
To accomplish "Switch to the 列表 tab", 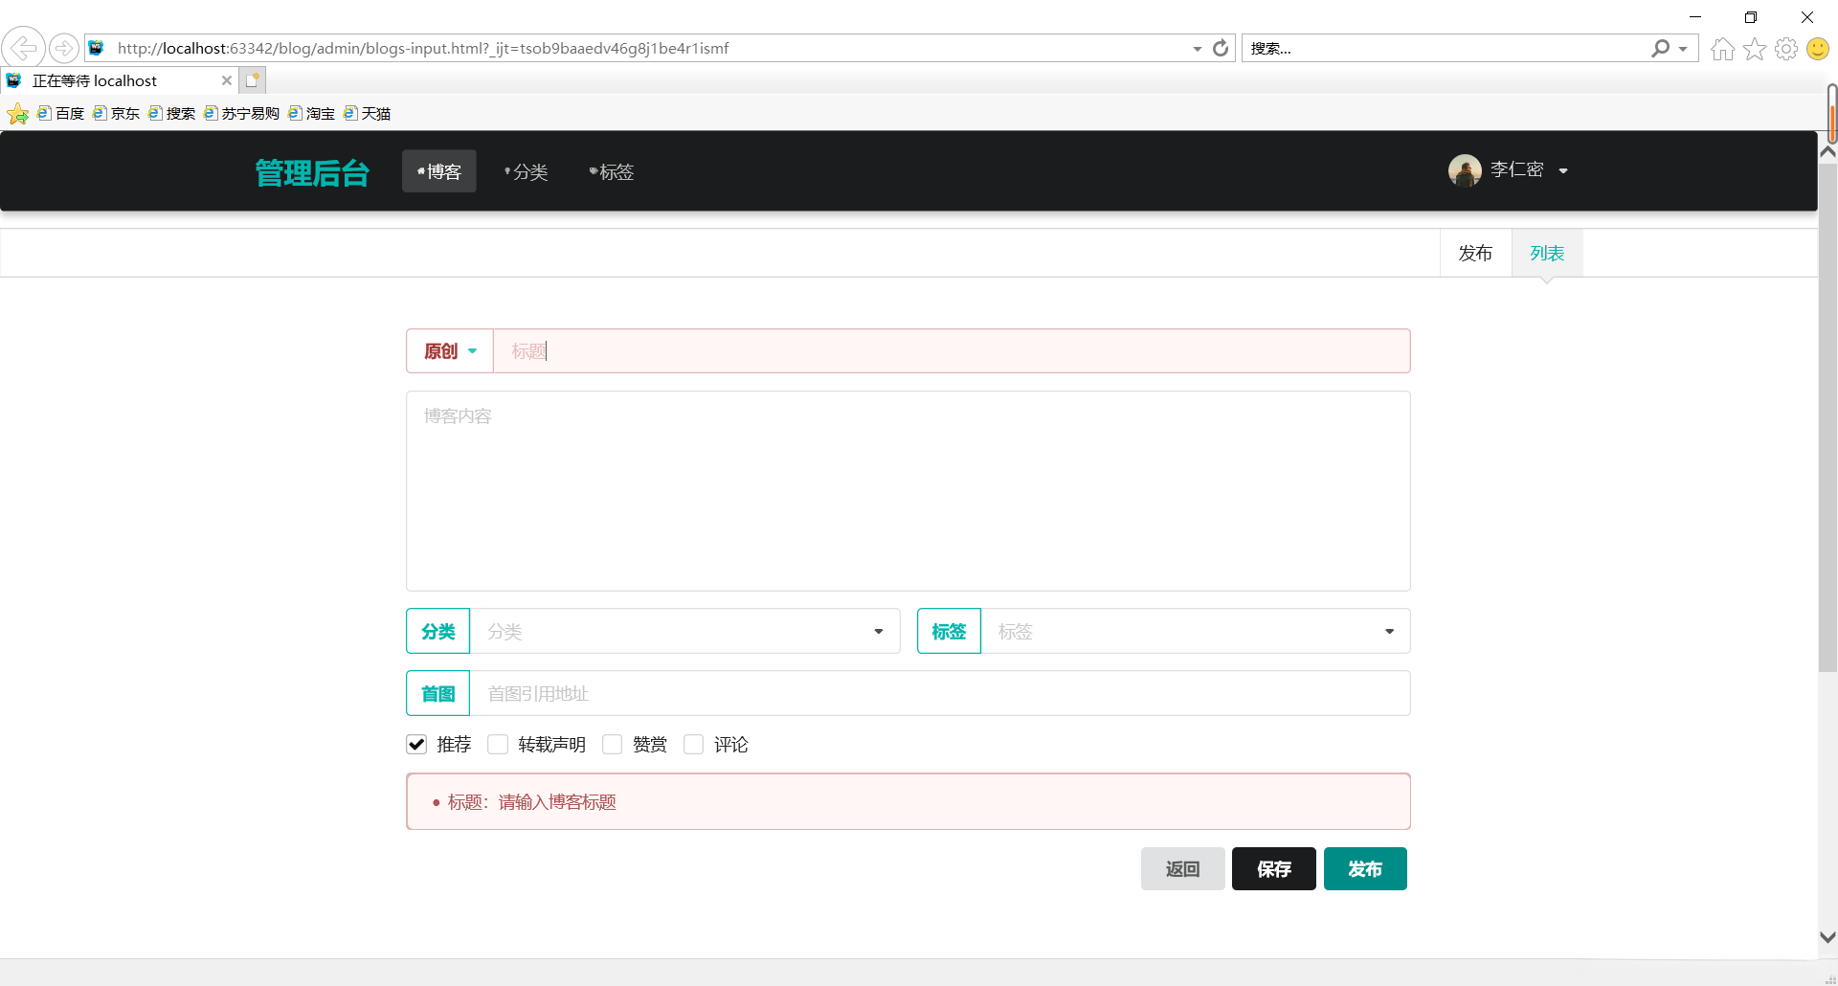I will point(1547,254).
